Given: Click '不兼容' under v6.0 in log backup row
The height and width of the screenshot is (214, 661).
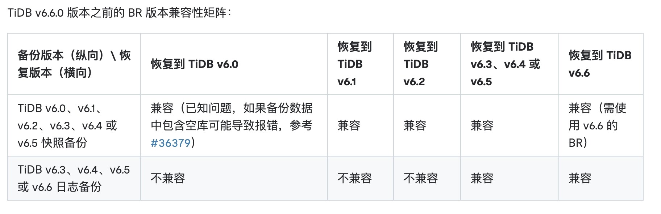Looking at the screenshot, I should pyautogui.click(x=168, y=178).
